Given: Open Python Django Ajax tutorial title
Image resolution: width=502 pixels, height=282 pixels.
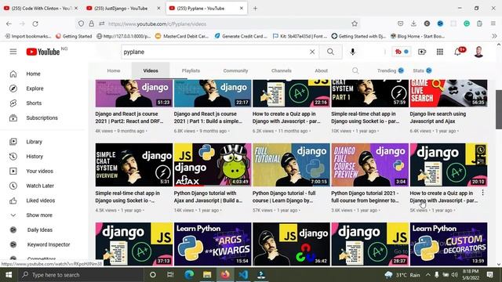Looking at the screenshot, I should tap(208, 197).
